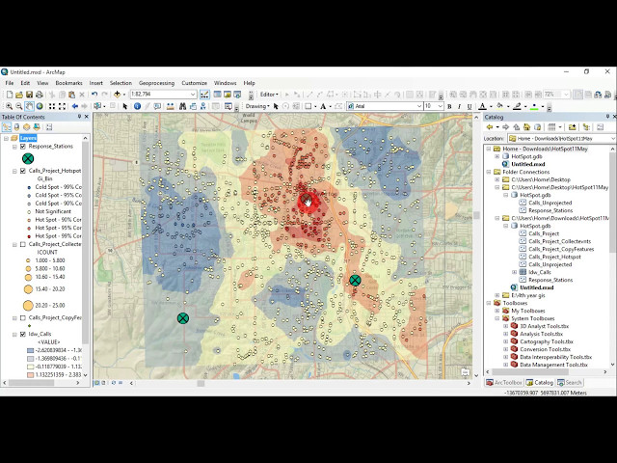Viewport: 617px width, 463px height.
Task: Click the green response station marker near map bottom-left
Action: pos(183,318)
